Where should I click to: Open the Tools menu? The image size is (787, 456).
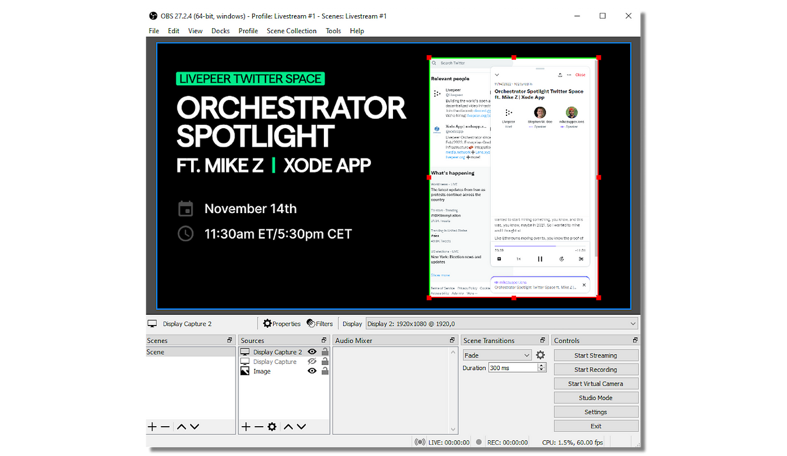(x=333, y=31)
